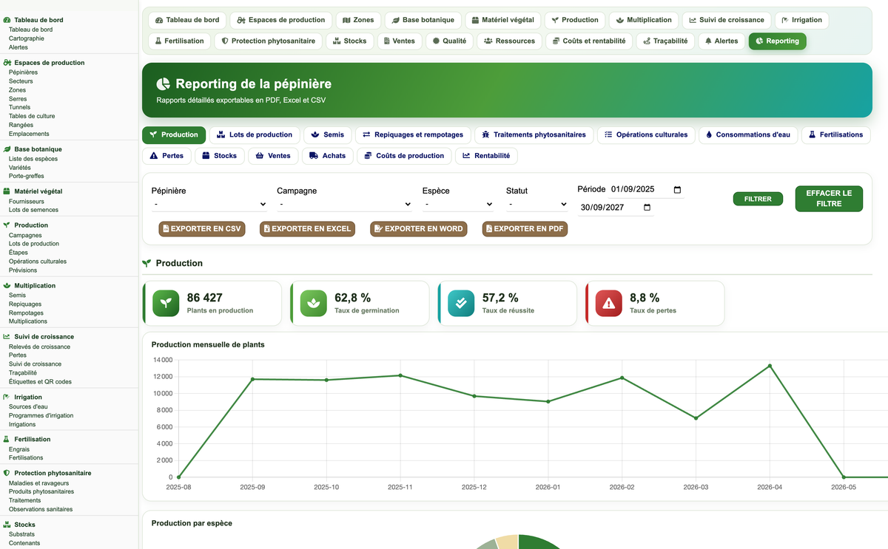Open Campagnes in the sidebar
The width and height of the screenshot is (888, 549).
[x=25, y=235]
